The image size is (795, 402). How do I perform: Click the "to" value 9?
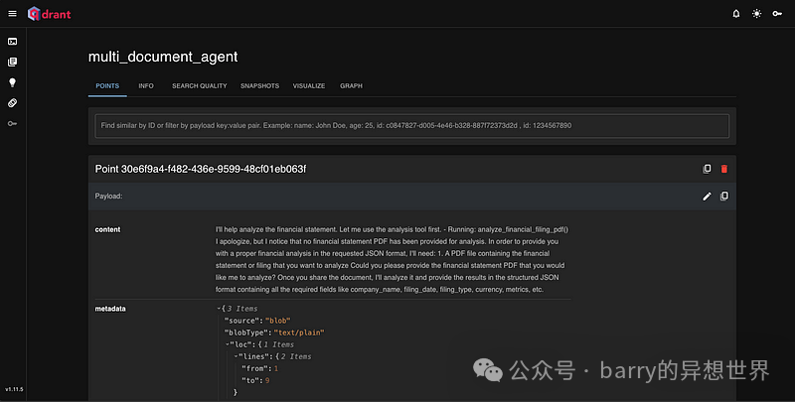(267, 380)
